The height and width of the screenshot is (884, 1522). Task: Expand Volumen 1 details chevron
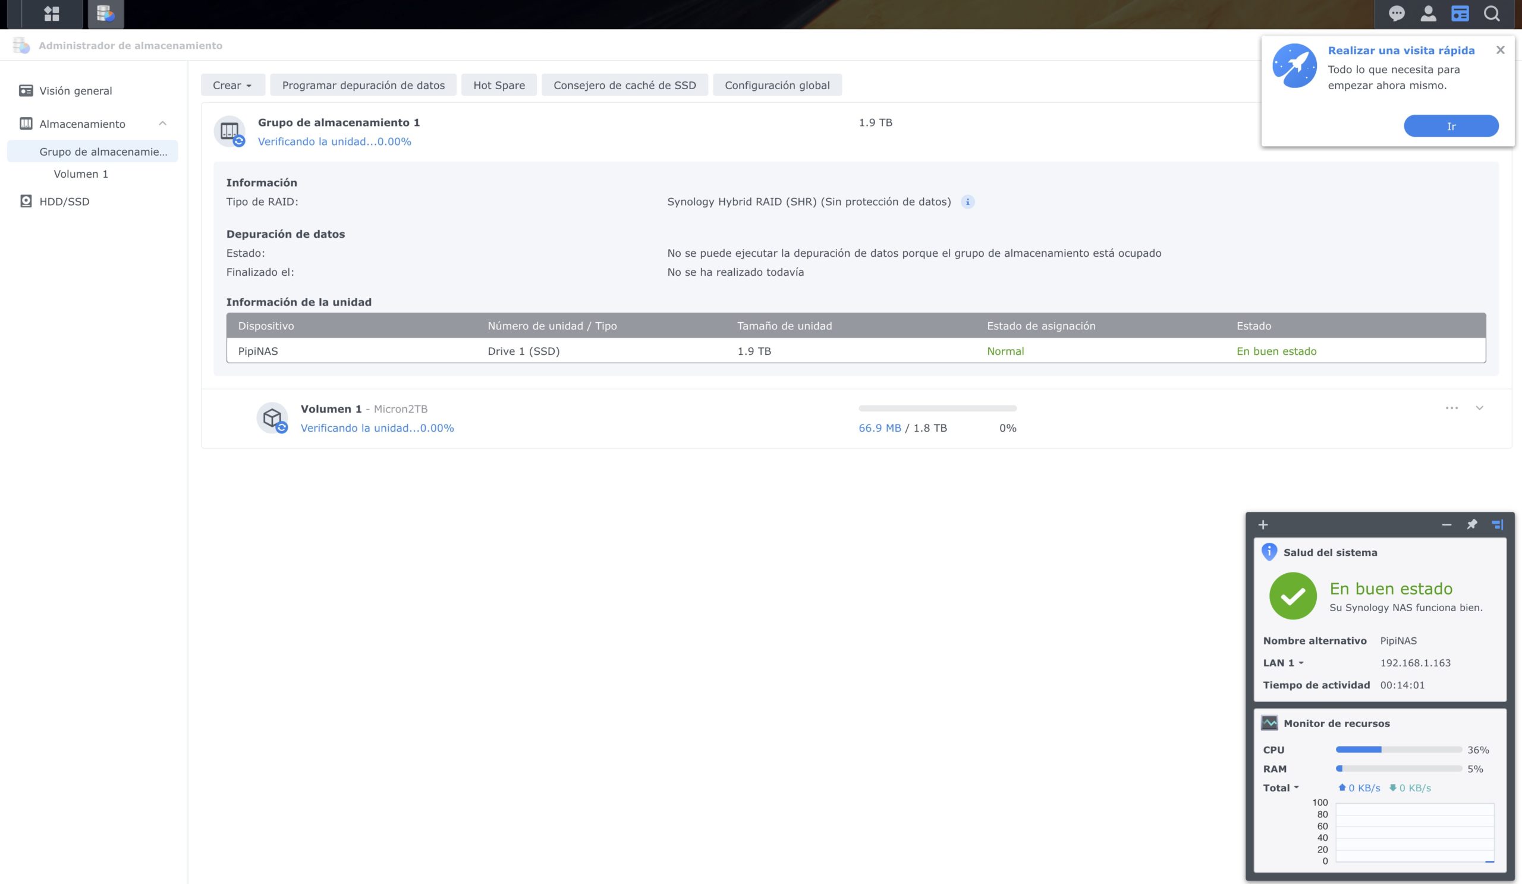coord(1479,408)
